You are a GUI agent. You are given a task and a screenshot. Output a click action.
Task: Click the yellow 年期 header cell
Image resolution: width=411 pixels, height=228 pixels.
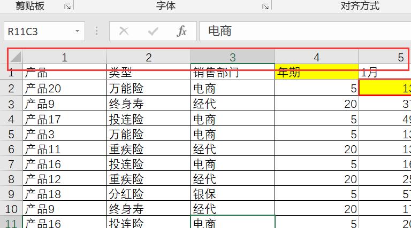[x=317, y=72]
